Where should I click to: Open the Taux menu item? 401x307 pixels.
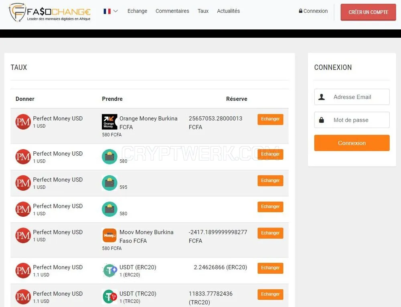coord(203,11)
